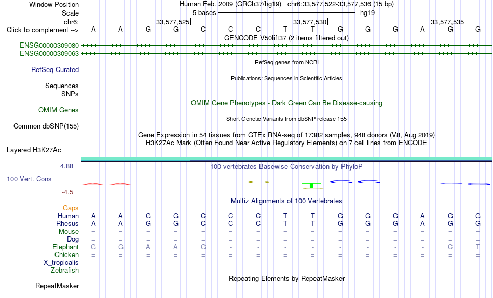Screen dimensions: 493x298
Task: Click the green T logo in PhyloP track
Action: [311, 185]
